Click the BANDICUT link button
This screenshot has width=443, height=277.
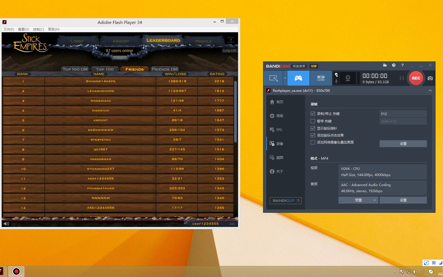click(x=286, y=201)
